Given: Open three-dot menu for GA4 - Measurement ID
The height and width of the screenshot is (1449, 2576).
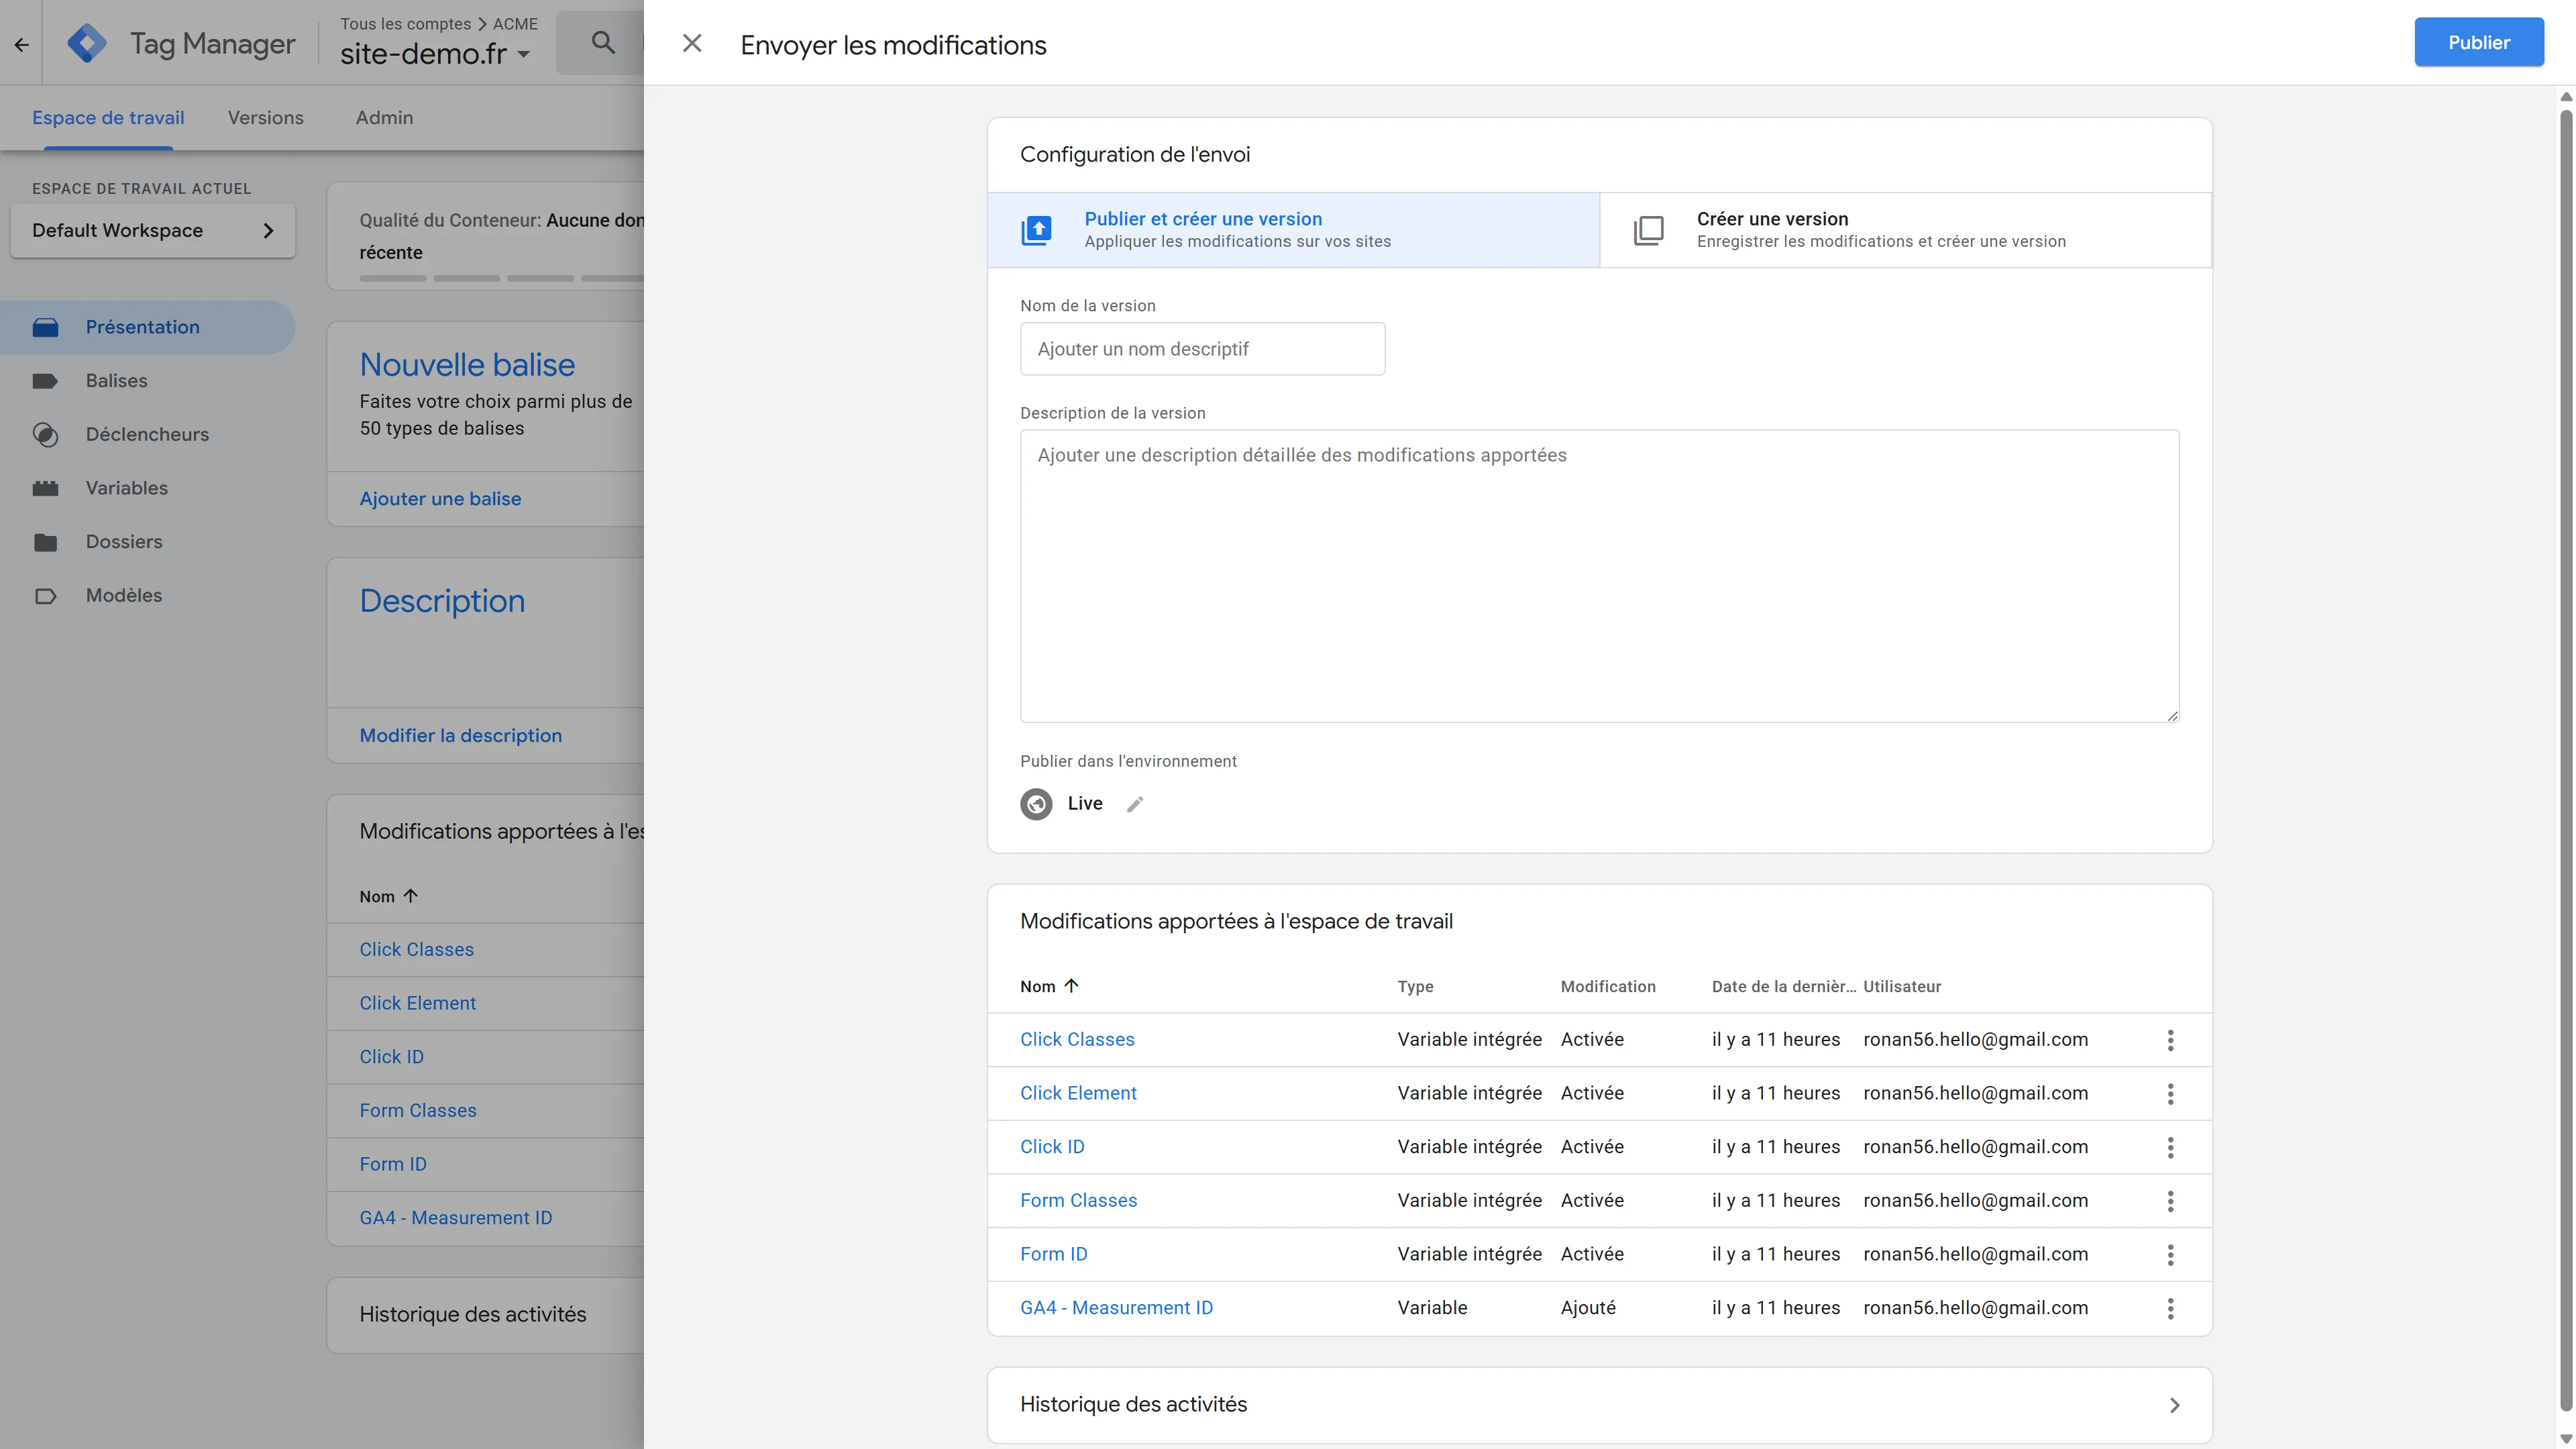Looking at the screenshot, I should pos(2170,1308).
